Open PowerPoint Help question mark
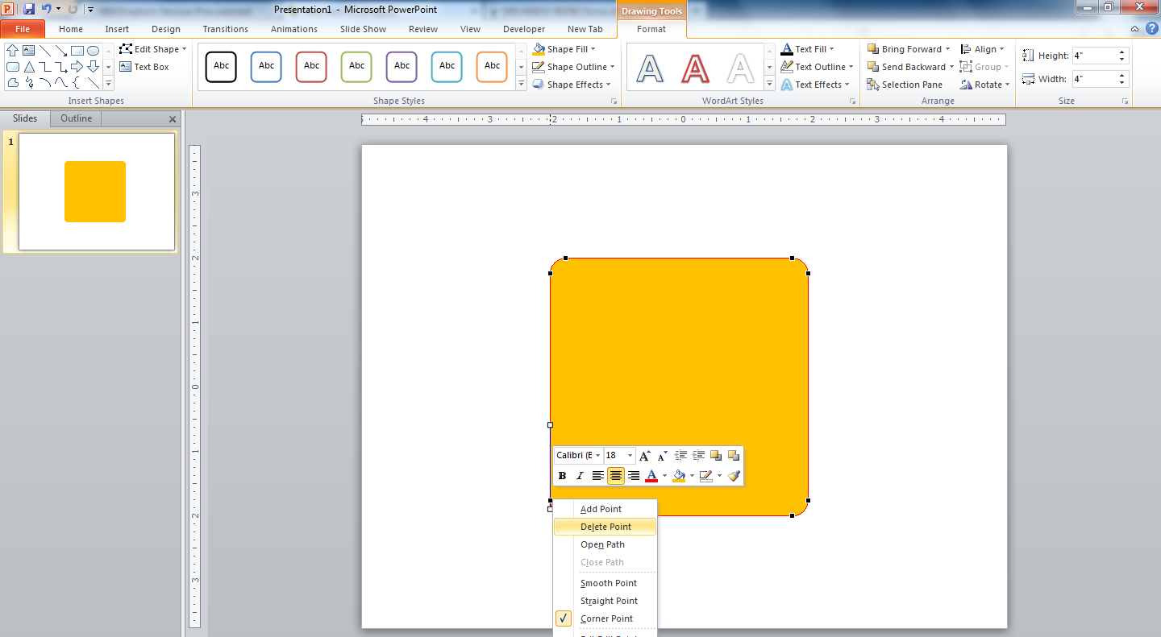Viewport: 1161px width, 637px height. 1151,28
